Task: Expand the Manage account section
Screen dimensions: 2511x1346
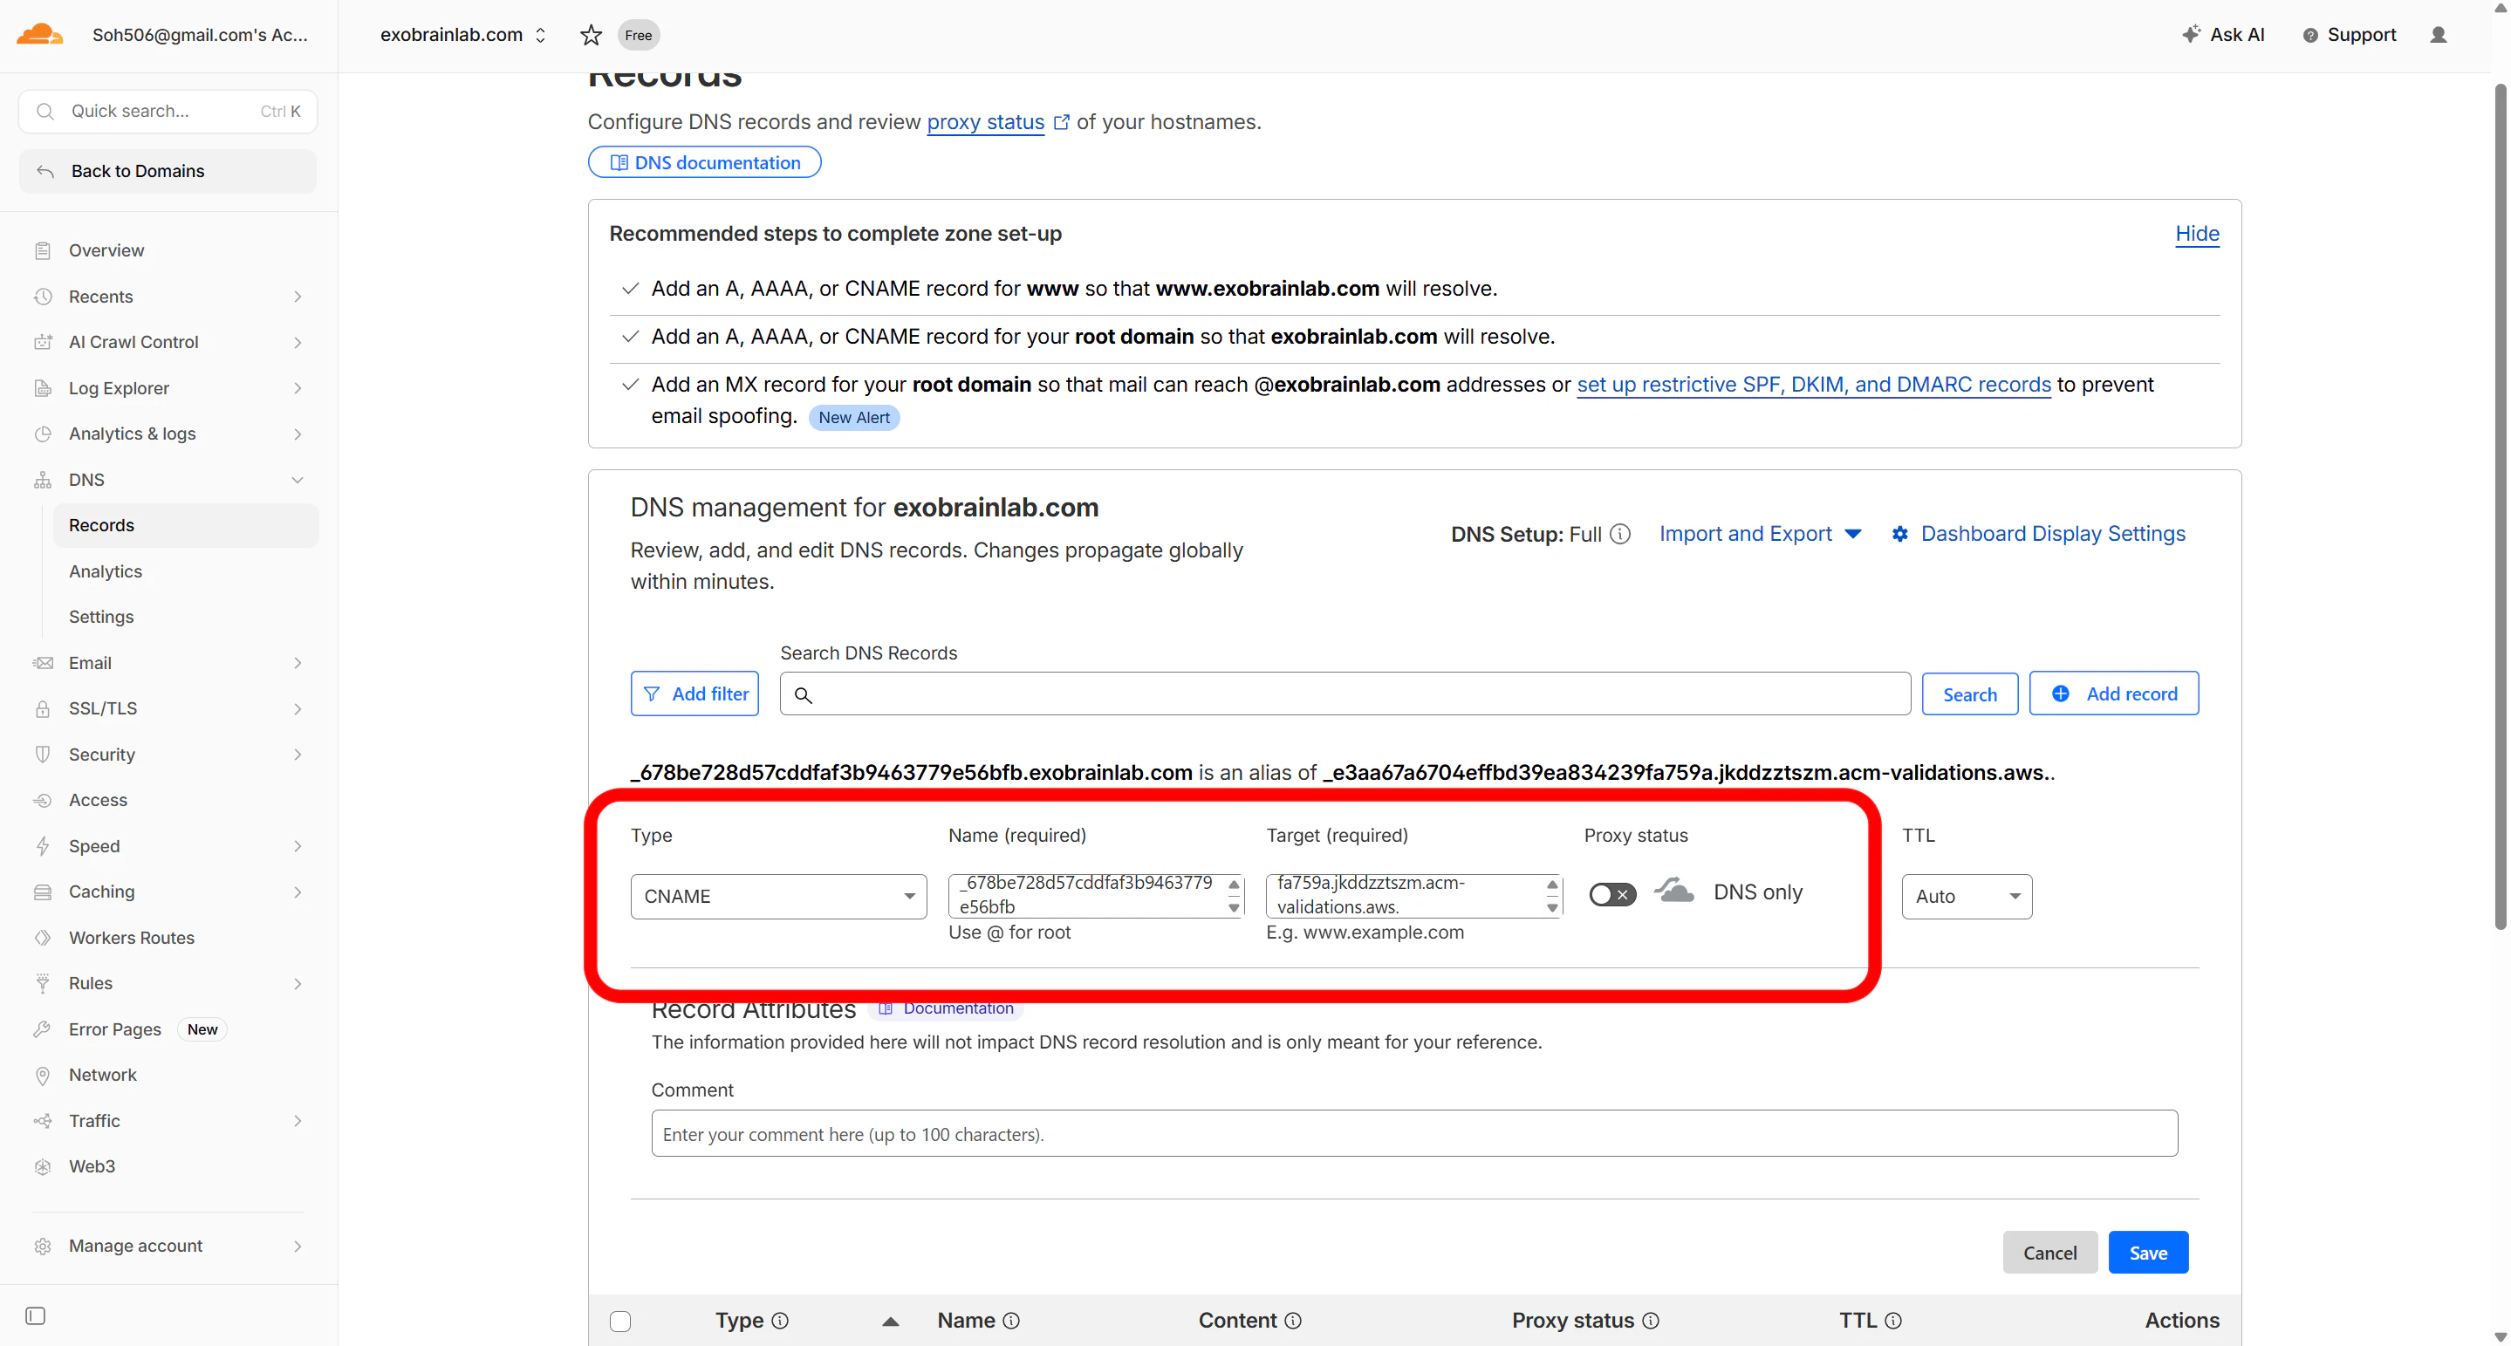Action: [x=298, y=1246]
